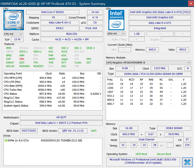This screenshot has width=194, height=168.
Task: Click the GPU Memory clock 665.0 value
Action: 152,50
